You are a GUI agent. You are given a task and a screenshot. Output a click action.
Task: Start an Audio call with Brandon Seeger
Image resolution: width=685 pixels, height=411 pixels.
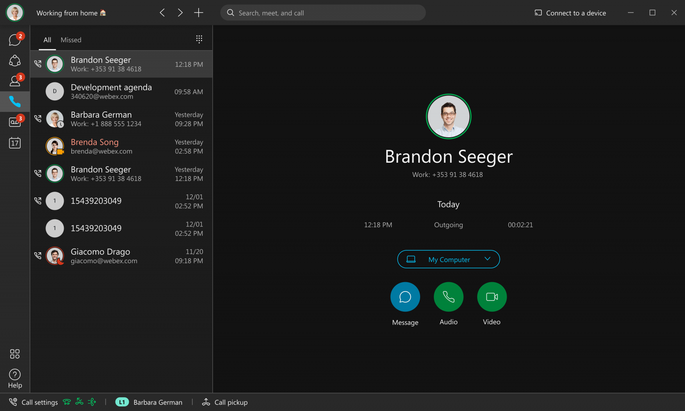(x=448, y=296)
